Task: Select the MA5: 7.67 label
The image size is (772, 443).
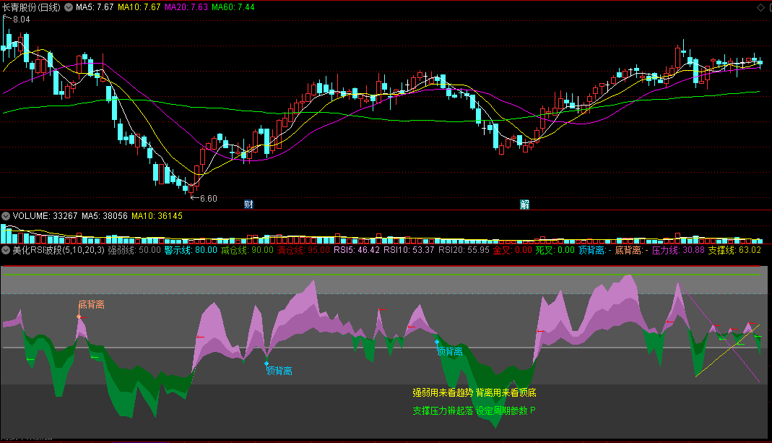Action: click(x=95, y=7)
